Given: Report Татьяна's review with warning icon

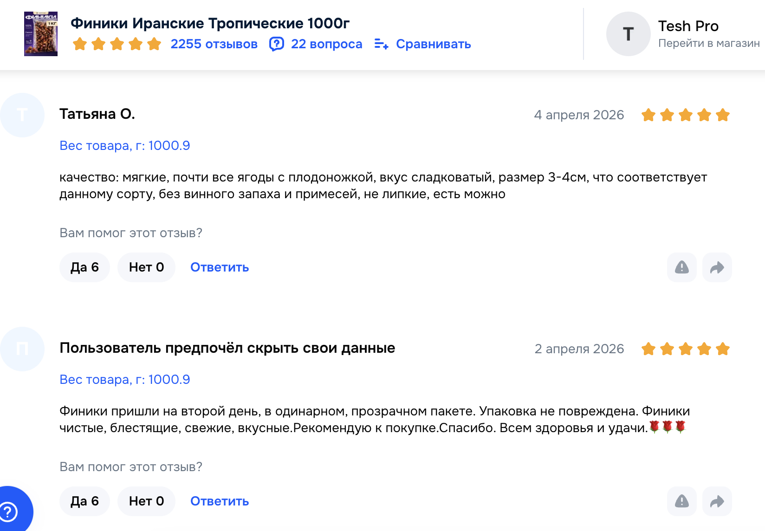Looking at the screenshot, I should pyautogui.click(x=681, y=267).
